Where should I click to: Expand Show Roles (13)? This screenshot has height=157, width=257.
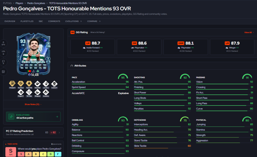pos(33,104)
